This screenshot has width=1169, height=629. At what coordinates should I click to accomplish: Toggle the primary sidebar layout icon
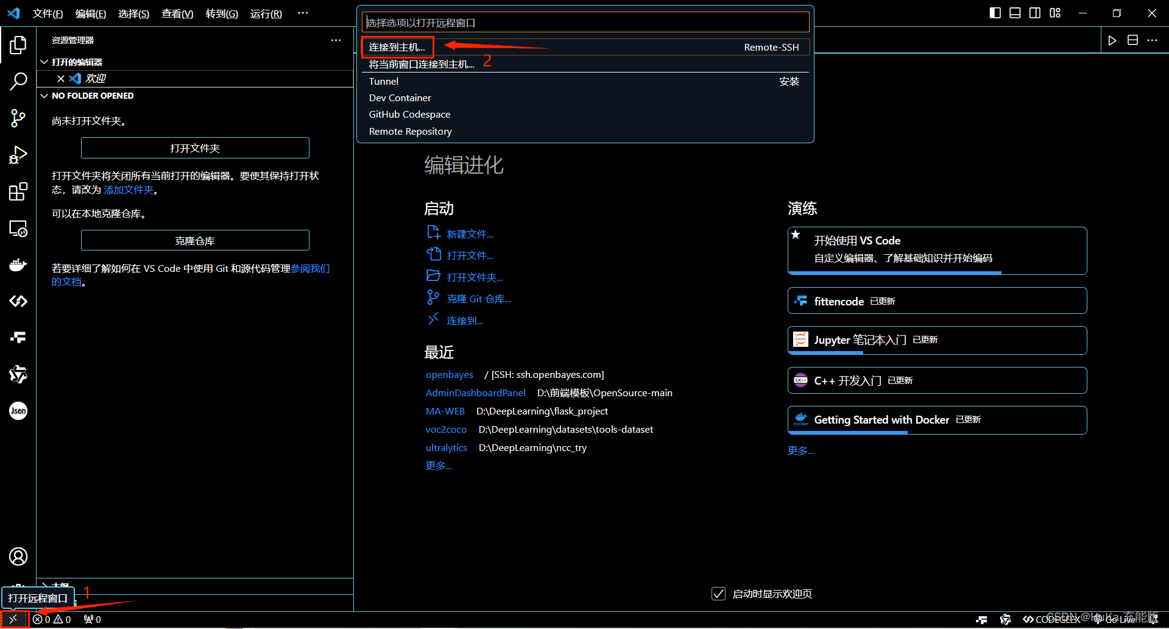coord(995,13)
